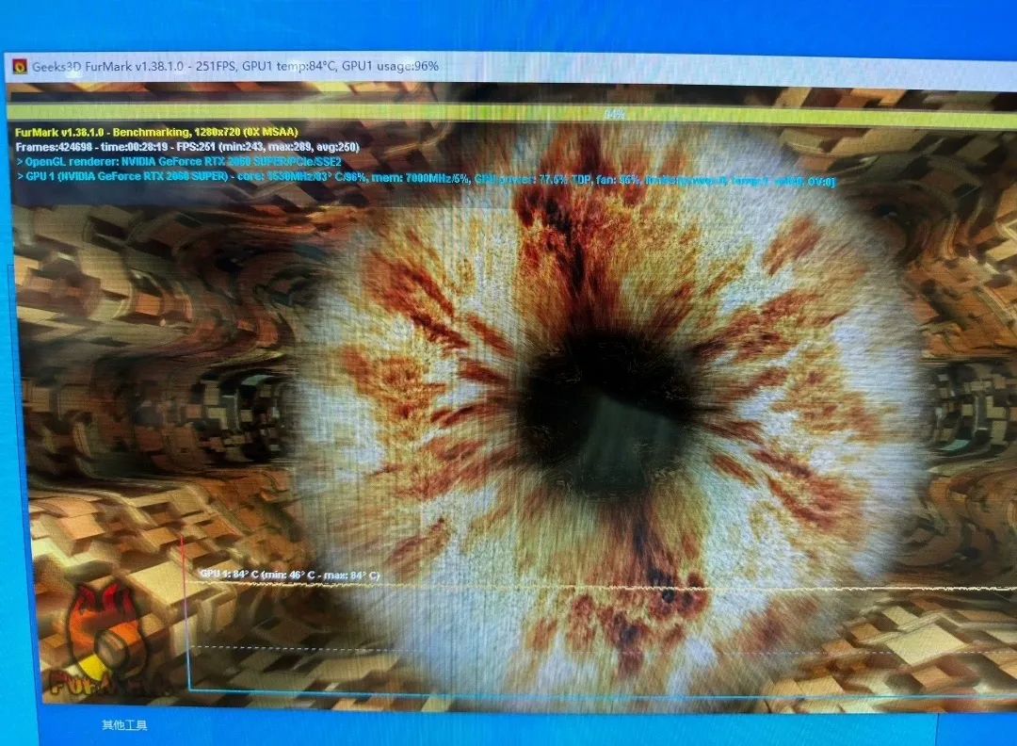The height and width of the screenshot is (746, 1017).
Task: Click the 'OpenGL renderer' info line
Action: tap(179, 161)
